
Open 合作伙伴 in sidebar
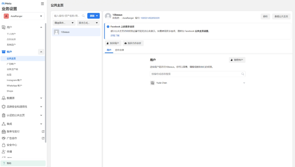click(x=11, y=39)
